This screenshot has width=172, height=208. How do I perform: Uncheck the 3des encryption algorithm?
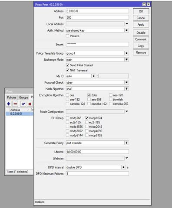(x=89, y=95)
